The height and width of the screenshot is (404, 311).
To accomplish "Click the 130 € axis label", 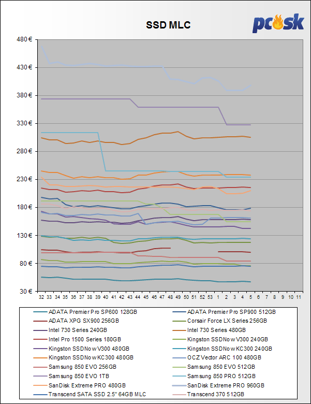I will point(24,235).
